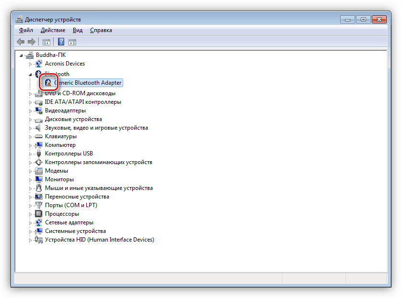Viewport: 402px width, 298px height.
Task: Select the Переносные устройства text
Action: click(x=77, y=197)
